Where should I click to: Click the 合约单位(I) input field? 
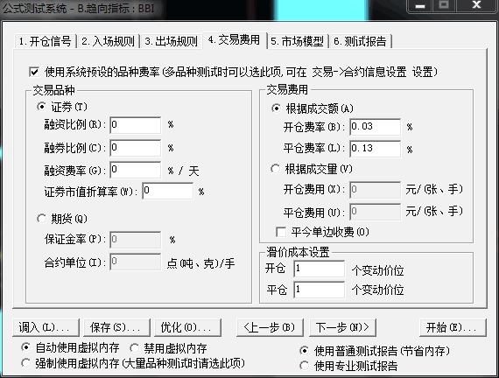point(135,262)
